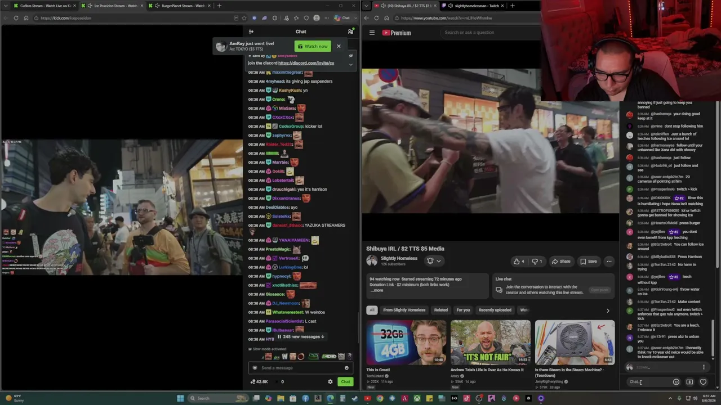Show next filter chips with right arrow
This screenshot has width=721, height=405.
[608, 310]
